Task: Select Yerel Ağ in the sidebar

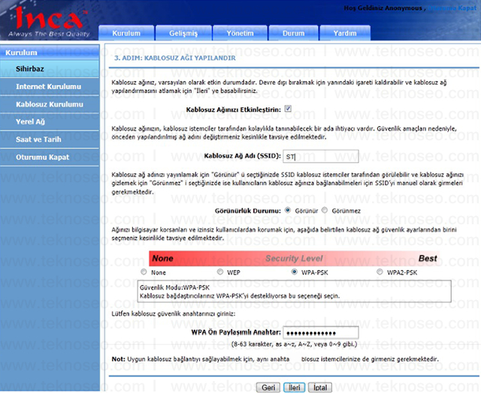Action: [x=50, y=121]
